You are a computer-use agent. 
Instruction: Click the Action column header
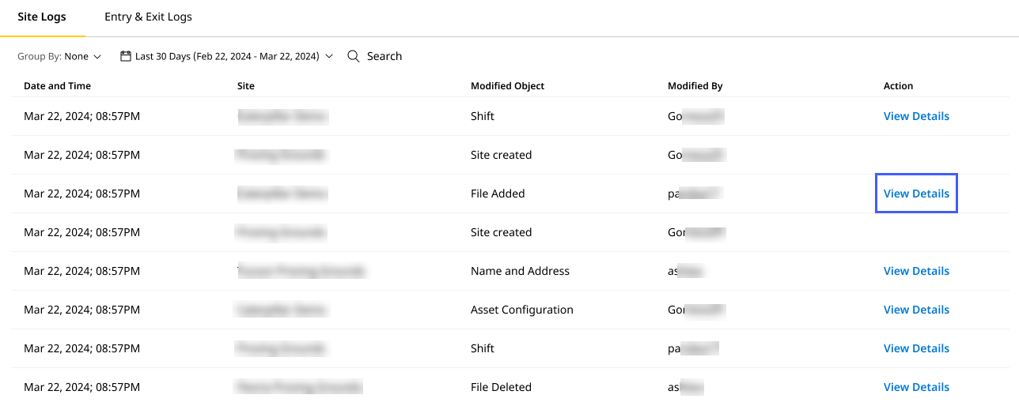pyautogui.click(x=898, y=86)
